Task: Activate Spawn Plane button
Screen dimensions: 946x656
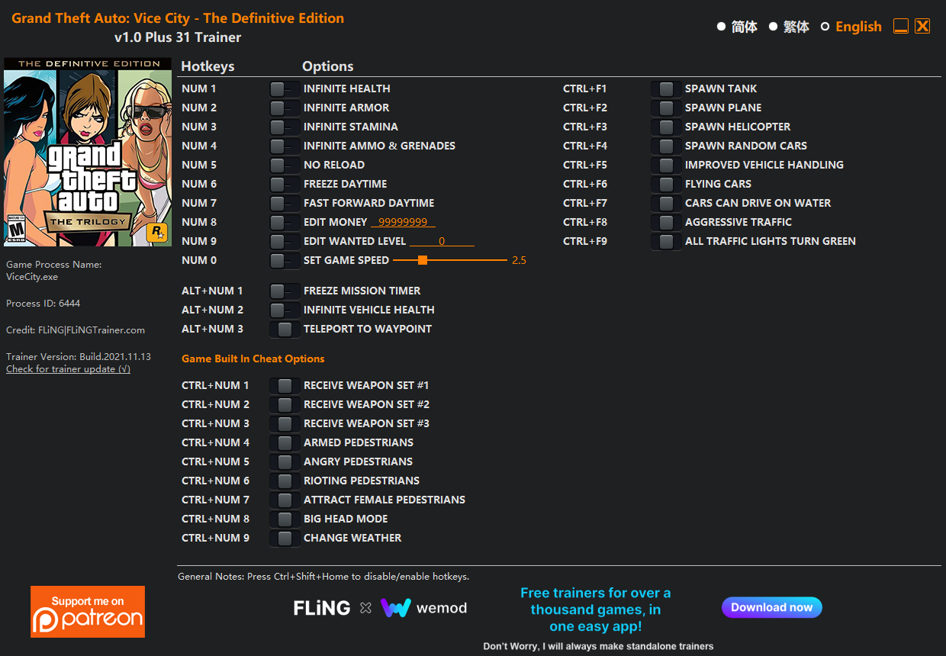Action: click(666, 108)
